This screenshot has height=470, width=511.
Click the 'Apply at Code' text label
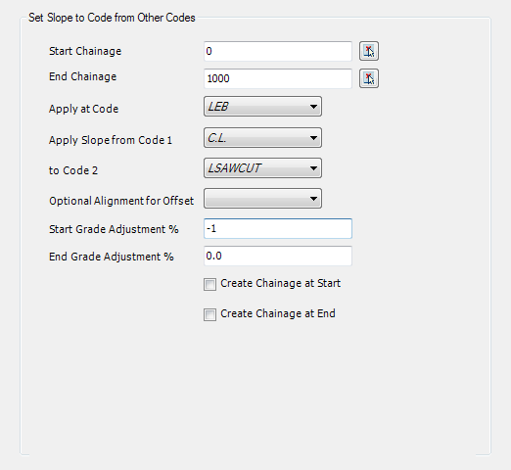coord(83,109)
